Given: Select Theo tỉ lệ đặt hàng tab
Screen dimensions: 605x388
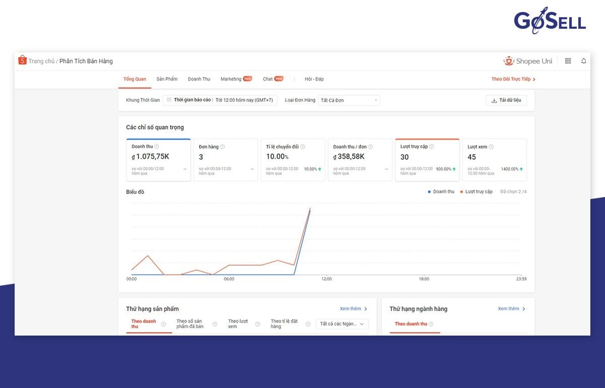Looking at the screenshot, I should pos(284,324).
